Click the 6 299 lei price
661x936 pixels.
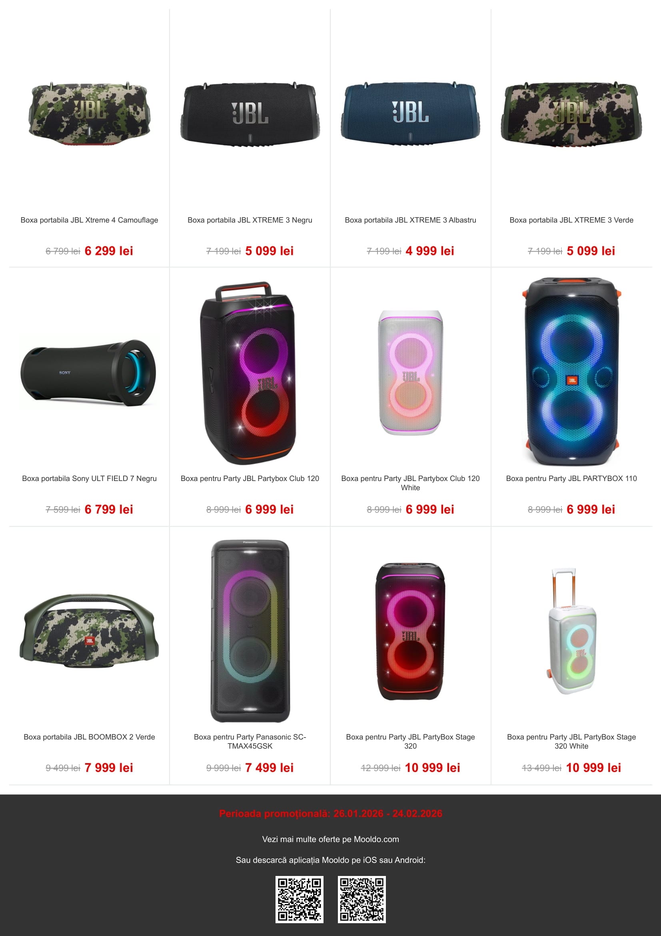pos(109,251)
